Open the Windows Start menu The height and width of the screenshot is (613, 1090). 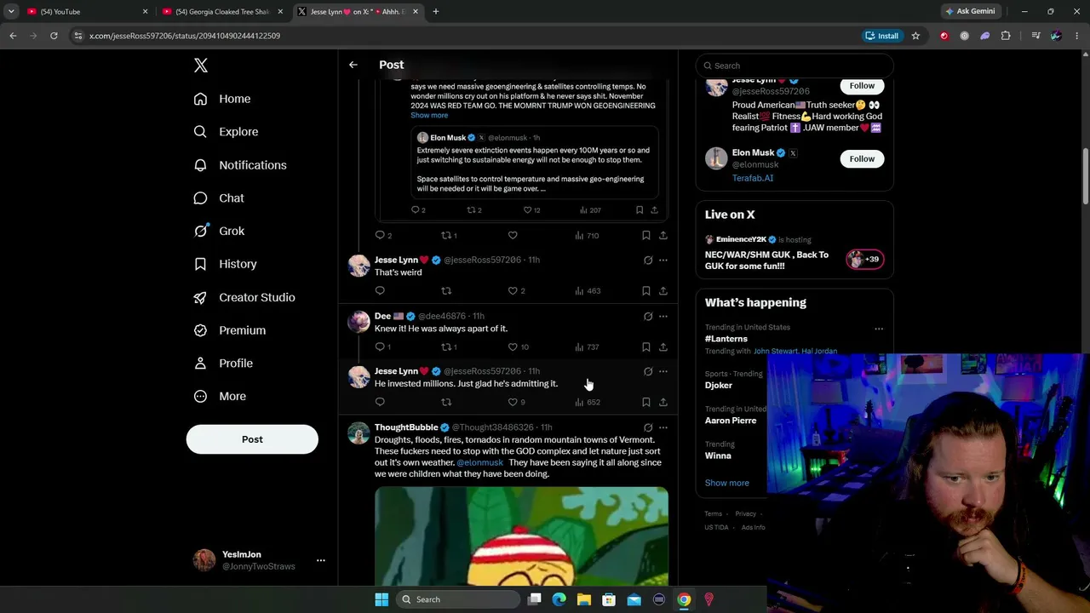point(381,599)
